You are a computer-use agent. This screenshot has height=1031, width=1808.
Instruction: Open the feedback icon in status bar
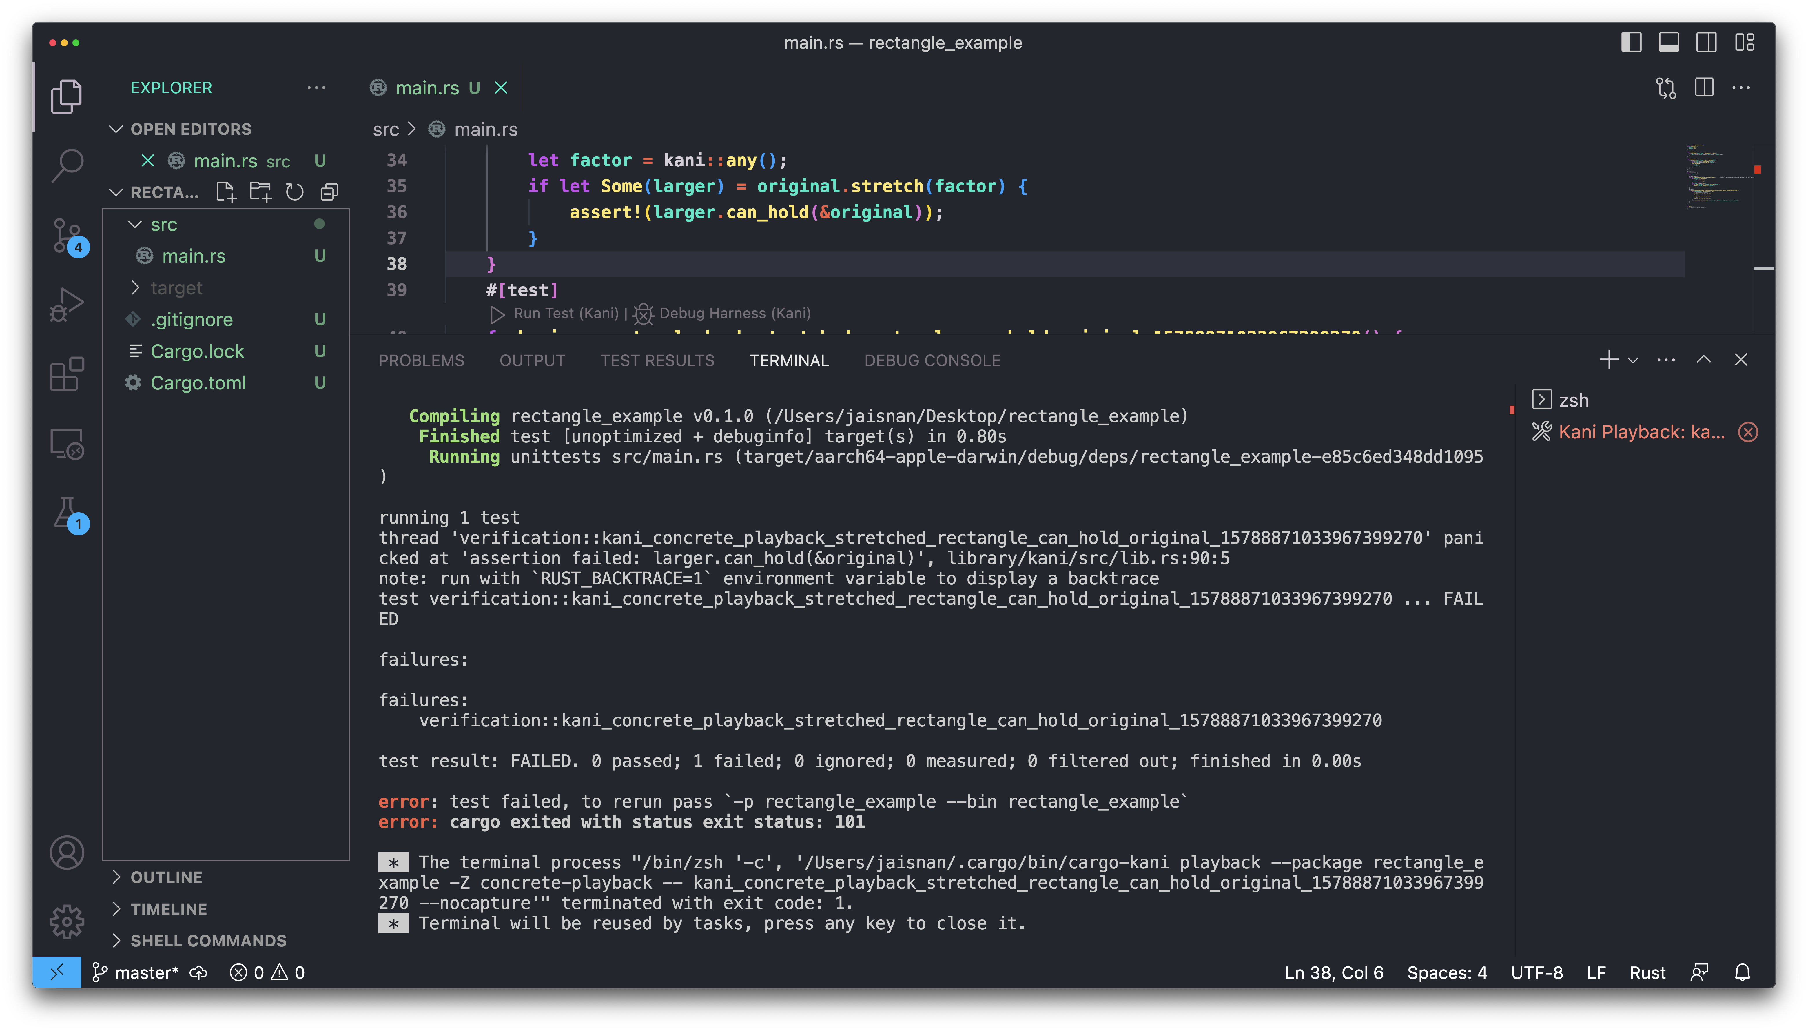1700,972
